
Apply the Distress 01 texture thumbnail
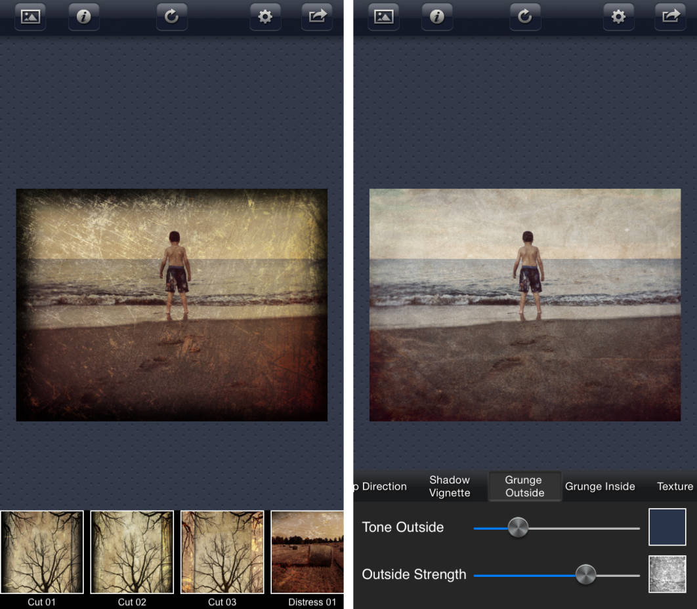pyautogui.click(x=308, y=553)
